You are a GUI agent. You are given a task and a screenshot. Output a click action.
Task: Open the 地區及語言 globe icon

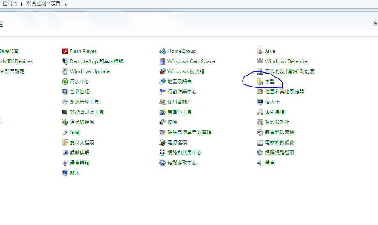point(163,82)
